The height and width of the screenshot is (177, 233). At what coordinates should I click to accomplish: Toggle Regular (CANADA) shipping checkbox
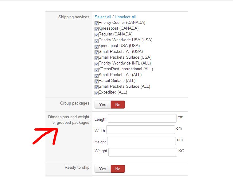click(96, 35)
